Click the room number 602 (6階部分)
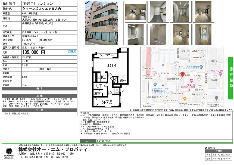The width and height of the screenshot is (234, 165). click(30, 13)
